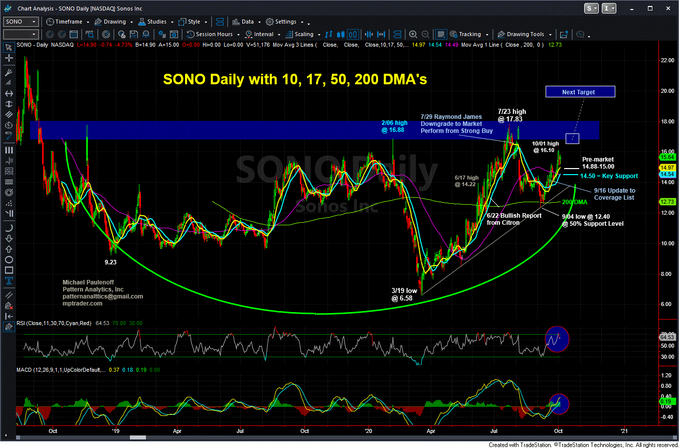Toggle the data tip grid button
The height and width of the screenshot is (448, 679).
[440, 34]
